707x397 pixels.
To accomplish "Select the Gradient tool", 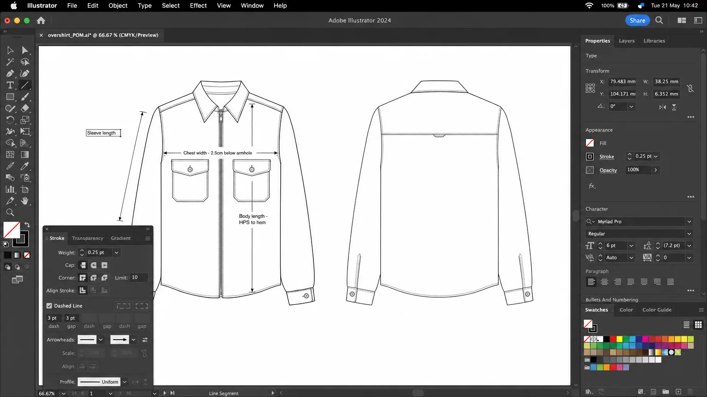I will (x=25, y=155).
